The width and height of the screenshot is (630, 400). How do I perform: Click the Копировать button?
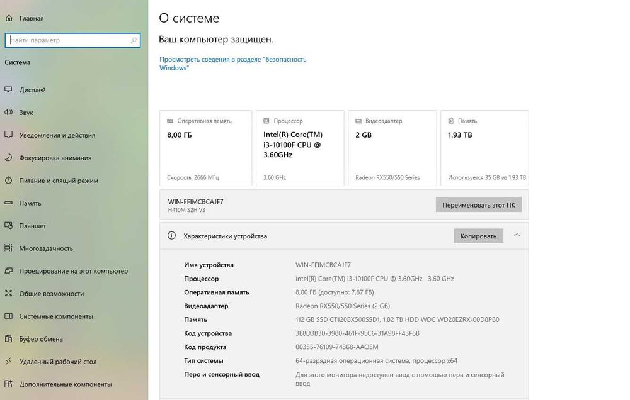[478, 236]
